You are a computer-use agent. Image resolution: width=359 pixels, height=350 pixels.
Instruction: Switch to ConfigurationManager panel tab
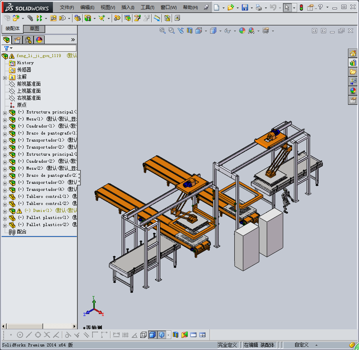[x=28, y=40]
